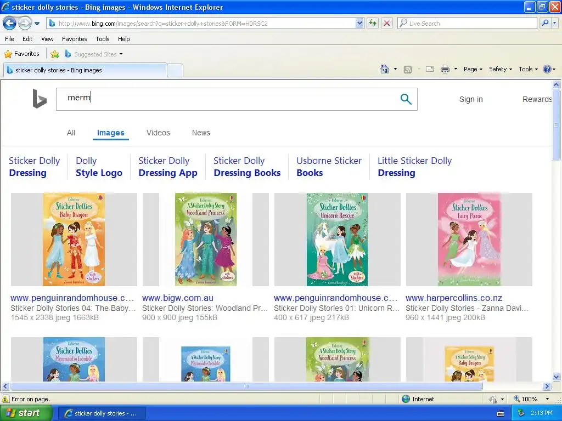This screenshot has height=421, width=562.
Task: Click the RSS feeds icon
Action: (x=408, y=70)
